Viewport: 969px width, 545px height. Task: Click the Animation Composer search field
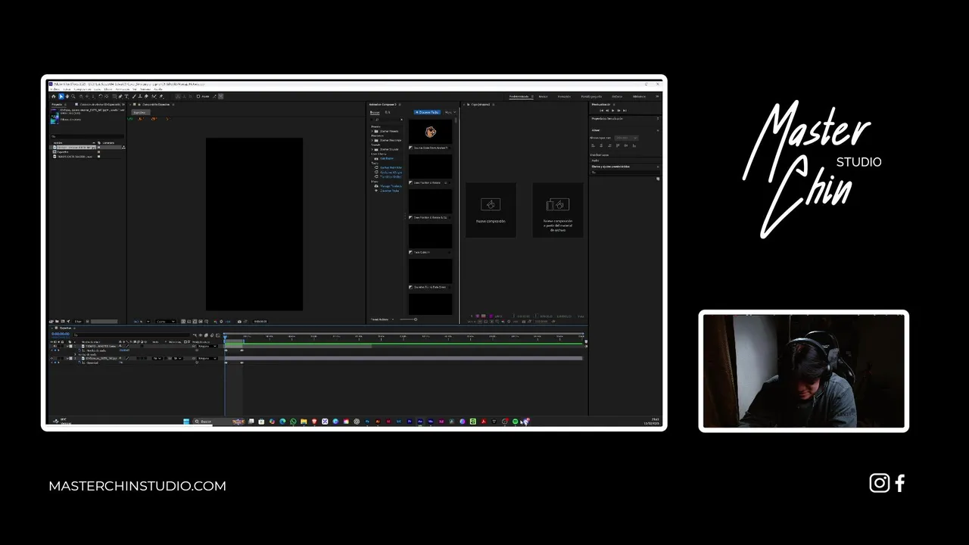387,120
